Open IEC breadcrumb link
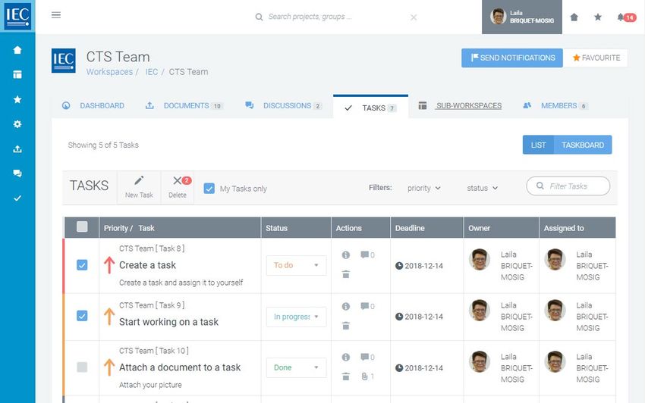This screenshot has width=645, height=403. 151,72
